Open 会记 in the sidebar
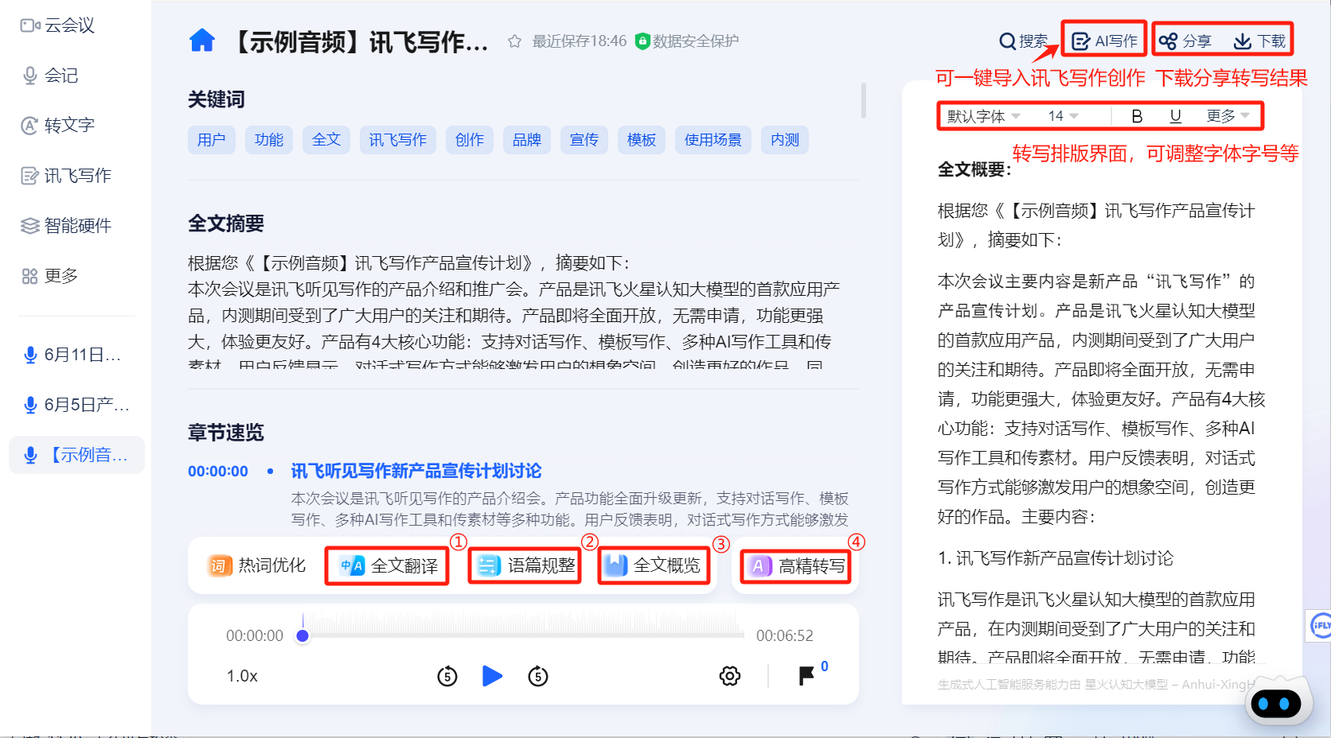This screenshot has width=1331, height=738. point(49,76)
